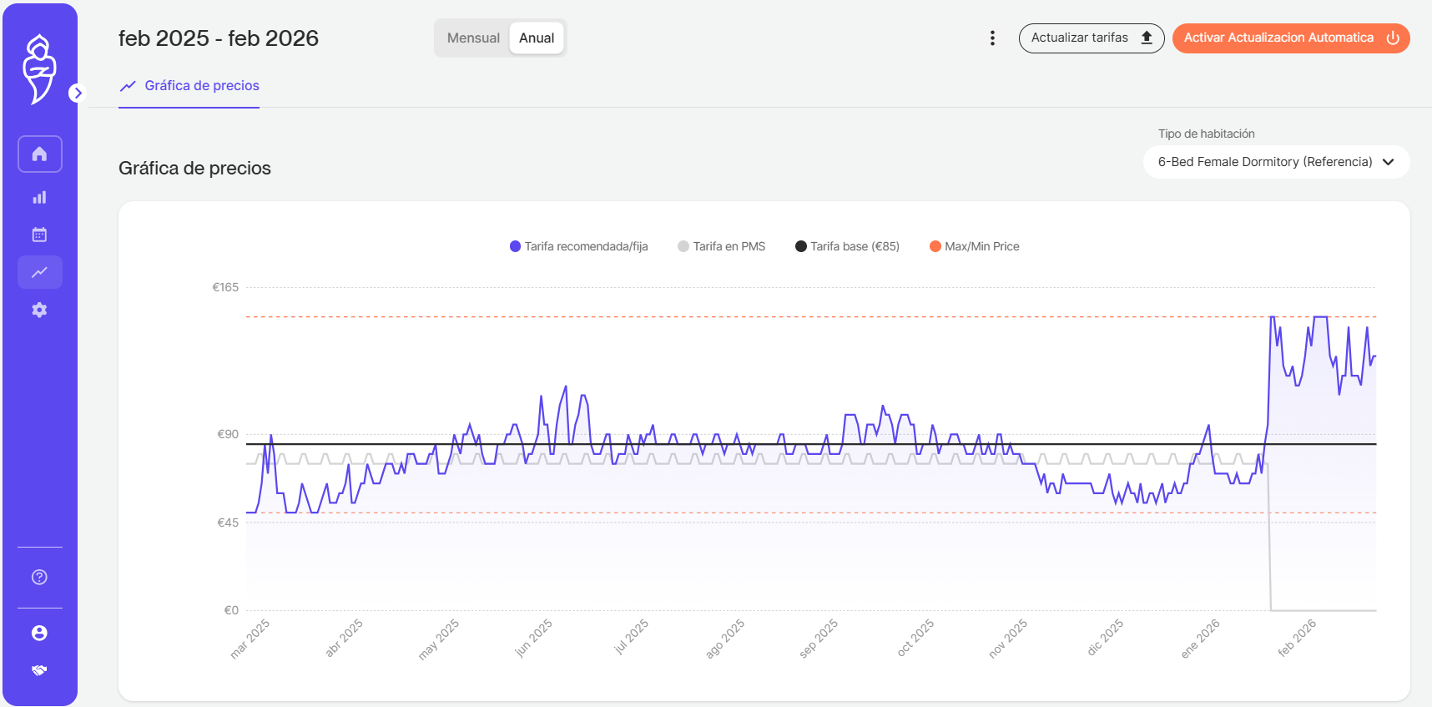Open the settings gear icon
Image resolution: width=1432 pixels, height=707 pixels.
click(x=39, y=310)
